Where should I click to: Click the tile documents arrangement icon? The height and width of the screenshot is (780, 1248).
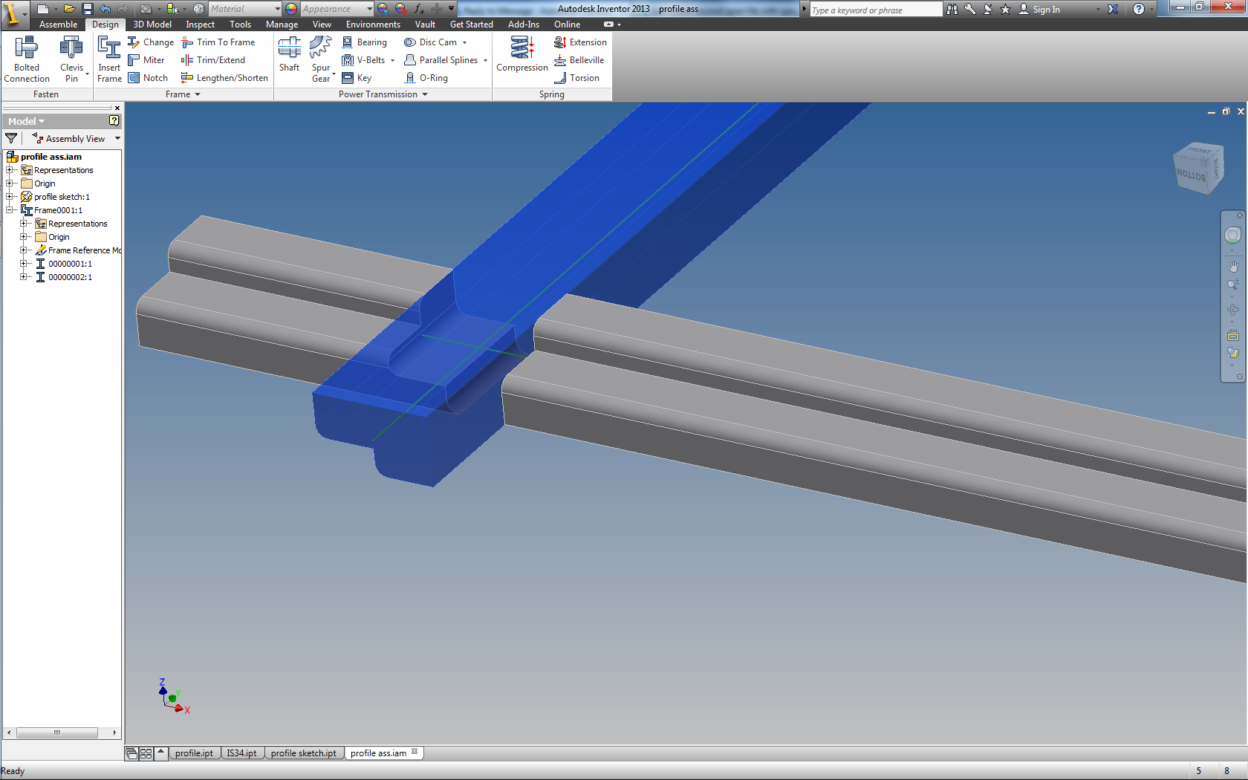pos(146,753)
